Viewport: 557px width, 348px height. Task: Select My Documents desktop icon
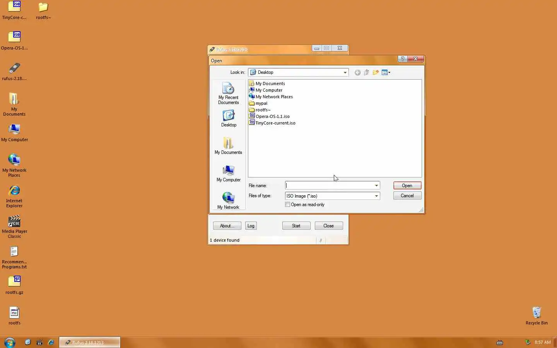14,104
